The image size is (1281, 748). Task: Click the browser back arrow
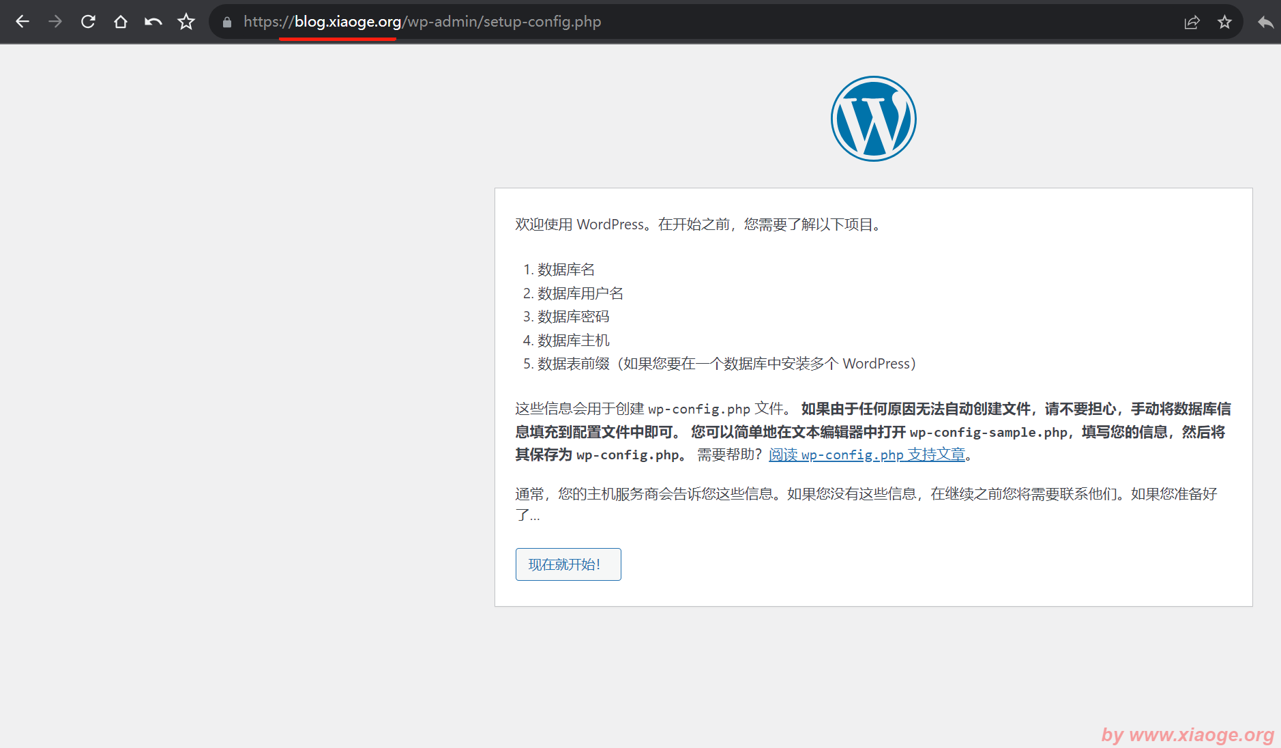pyautogui.click(x=23, y=22)
